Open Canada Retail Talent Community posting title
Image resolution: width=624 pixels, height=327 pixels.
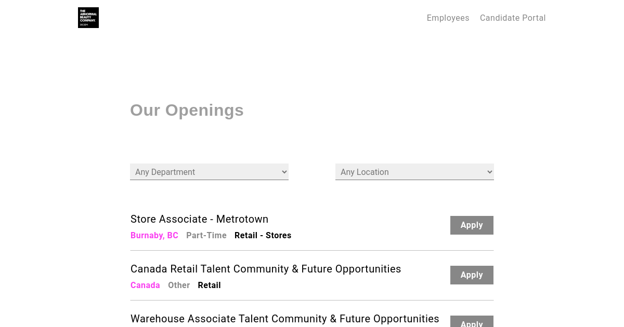(266, 269)
